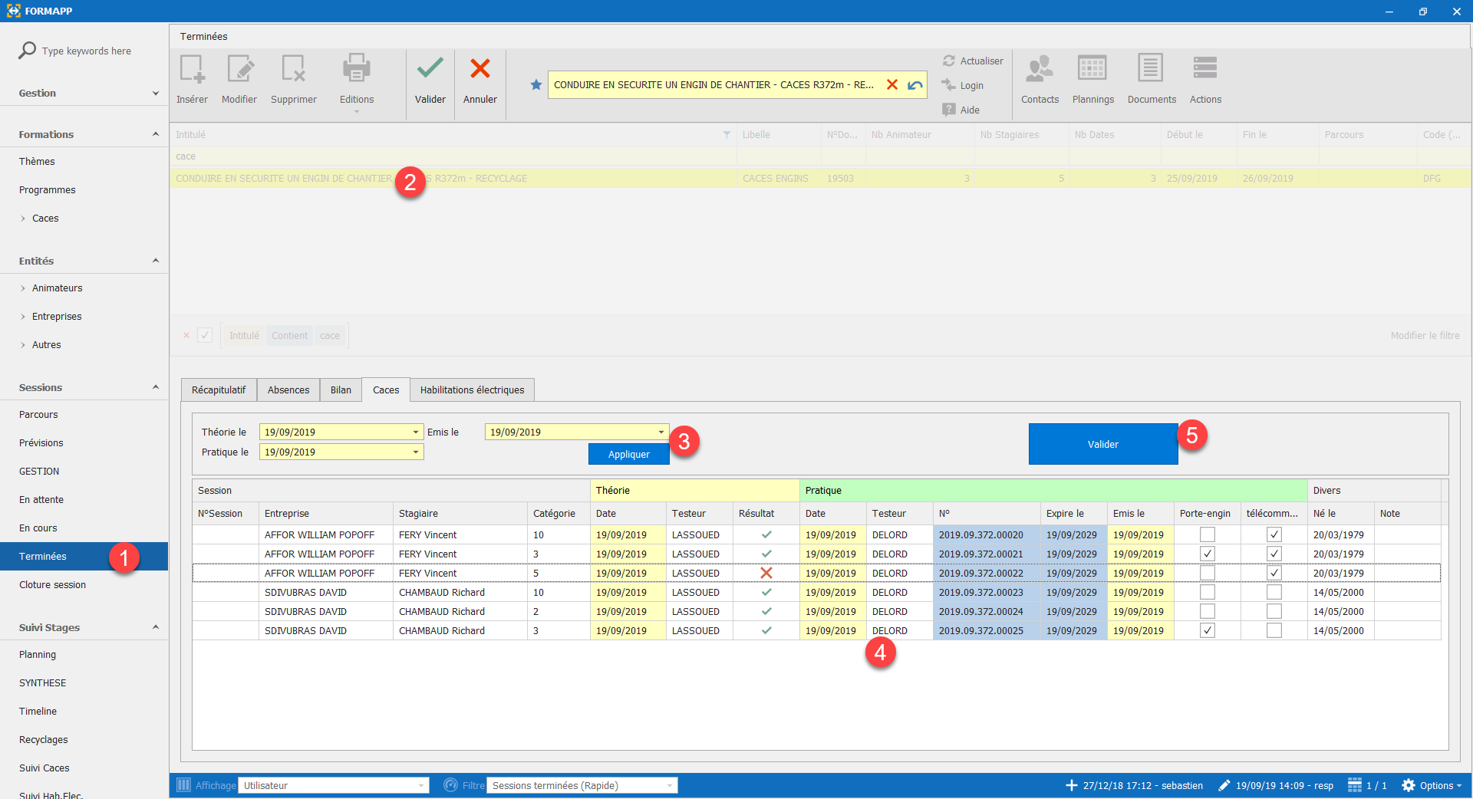Uncheck télécommande for 2019.09.372.00022

pos(1274,573)
